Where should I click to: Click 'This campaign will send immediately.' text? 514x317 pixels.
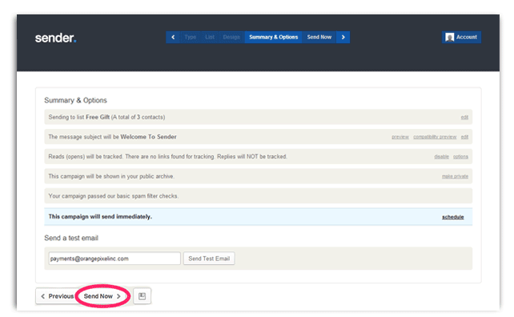click(x=100, y=217)
